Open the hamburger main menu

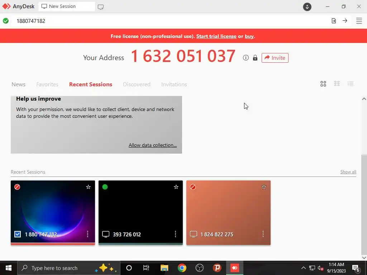pos(359,21)
